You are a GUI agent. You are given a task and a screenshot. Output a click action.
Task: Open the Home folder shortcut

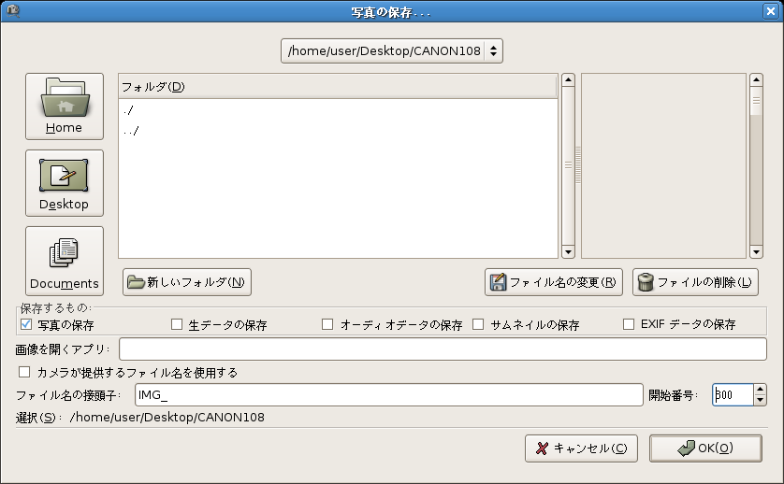65,107
